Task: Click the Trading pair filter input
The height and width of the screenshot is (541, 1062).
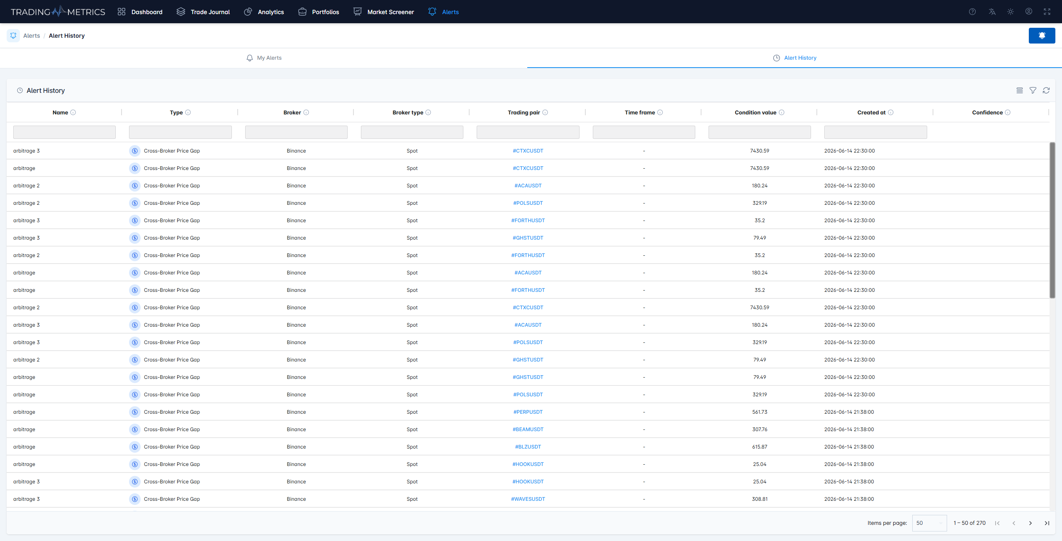Action: click(528, 132)
